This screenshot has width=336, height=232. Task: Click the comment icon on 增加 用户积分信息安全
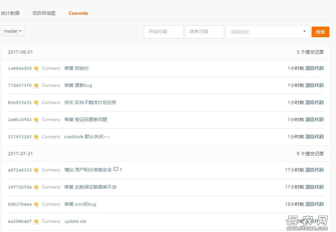[116, 169]
